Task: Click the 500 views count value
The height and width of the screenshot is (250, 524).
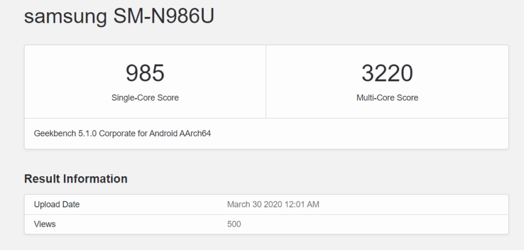Action: [234, 224]
